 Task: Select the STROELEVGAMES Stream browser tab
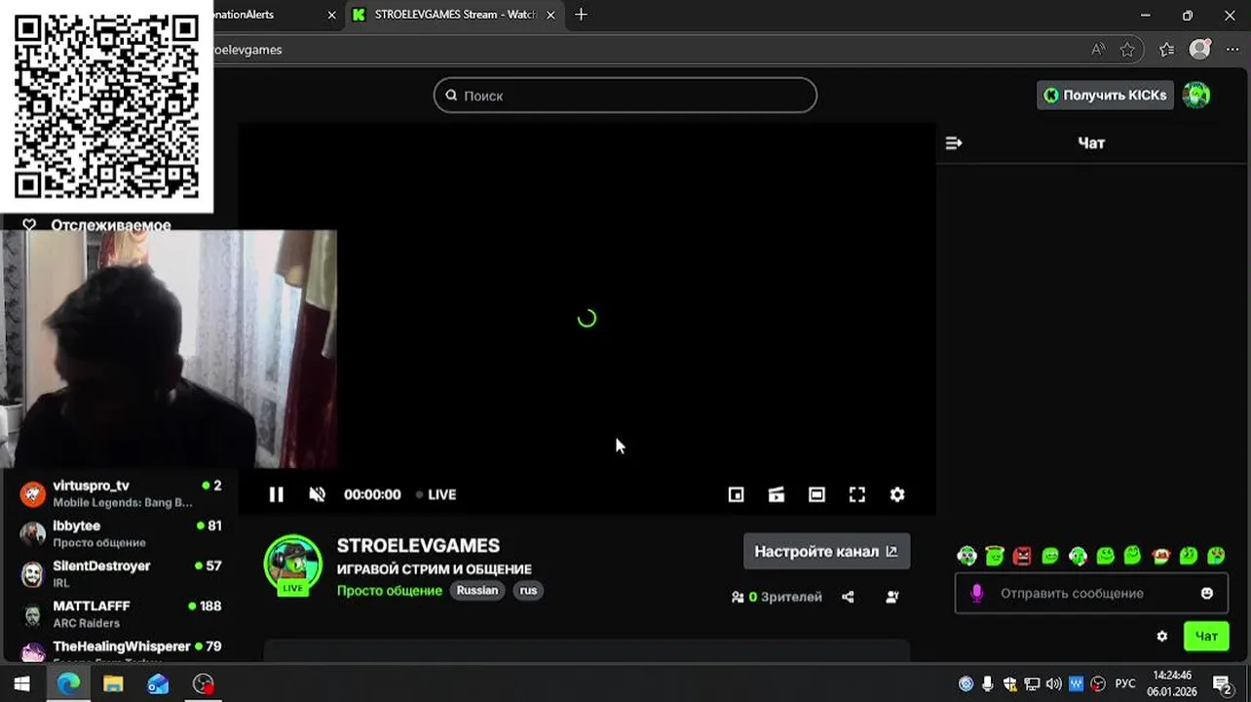point(454,15)
